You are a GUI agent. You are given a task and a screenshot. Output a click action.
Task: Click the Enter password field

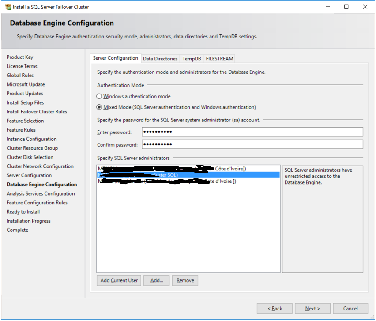pyautogui.click(x=252, y=132)
